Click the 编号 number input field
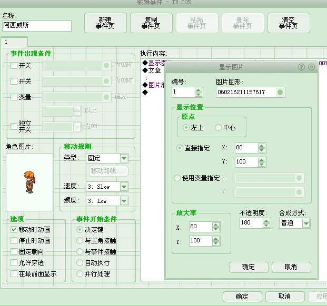327x306 pixels. [x=184, y=92]
